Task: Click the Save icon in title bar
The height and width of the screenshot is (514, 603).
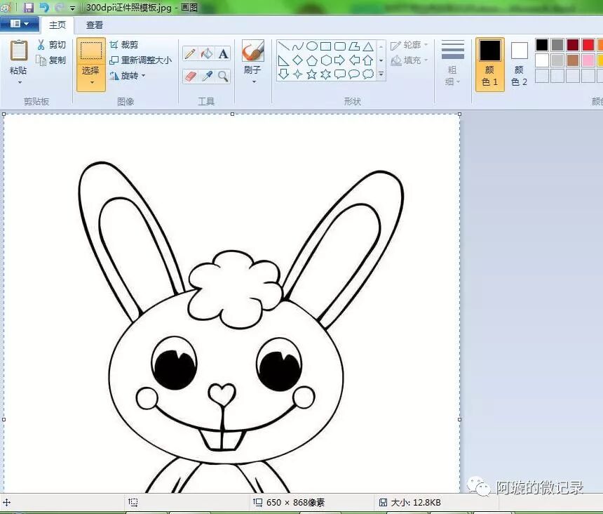Action: pos(29,7)
